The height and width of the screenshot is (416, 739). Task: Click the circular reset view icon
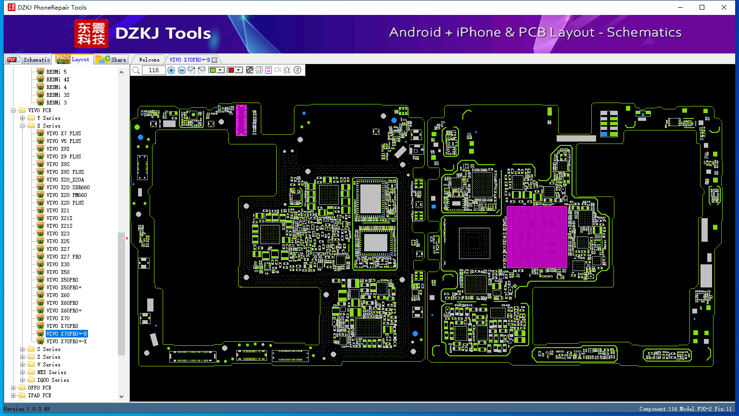click(x=297, y=70)
